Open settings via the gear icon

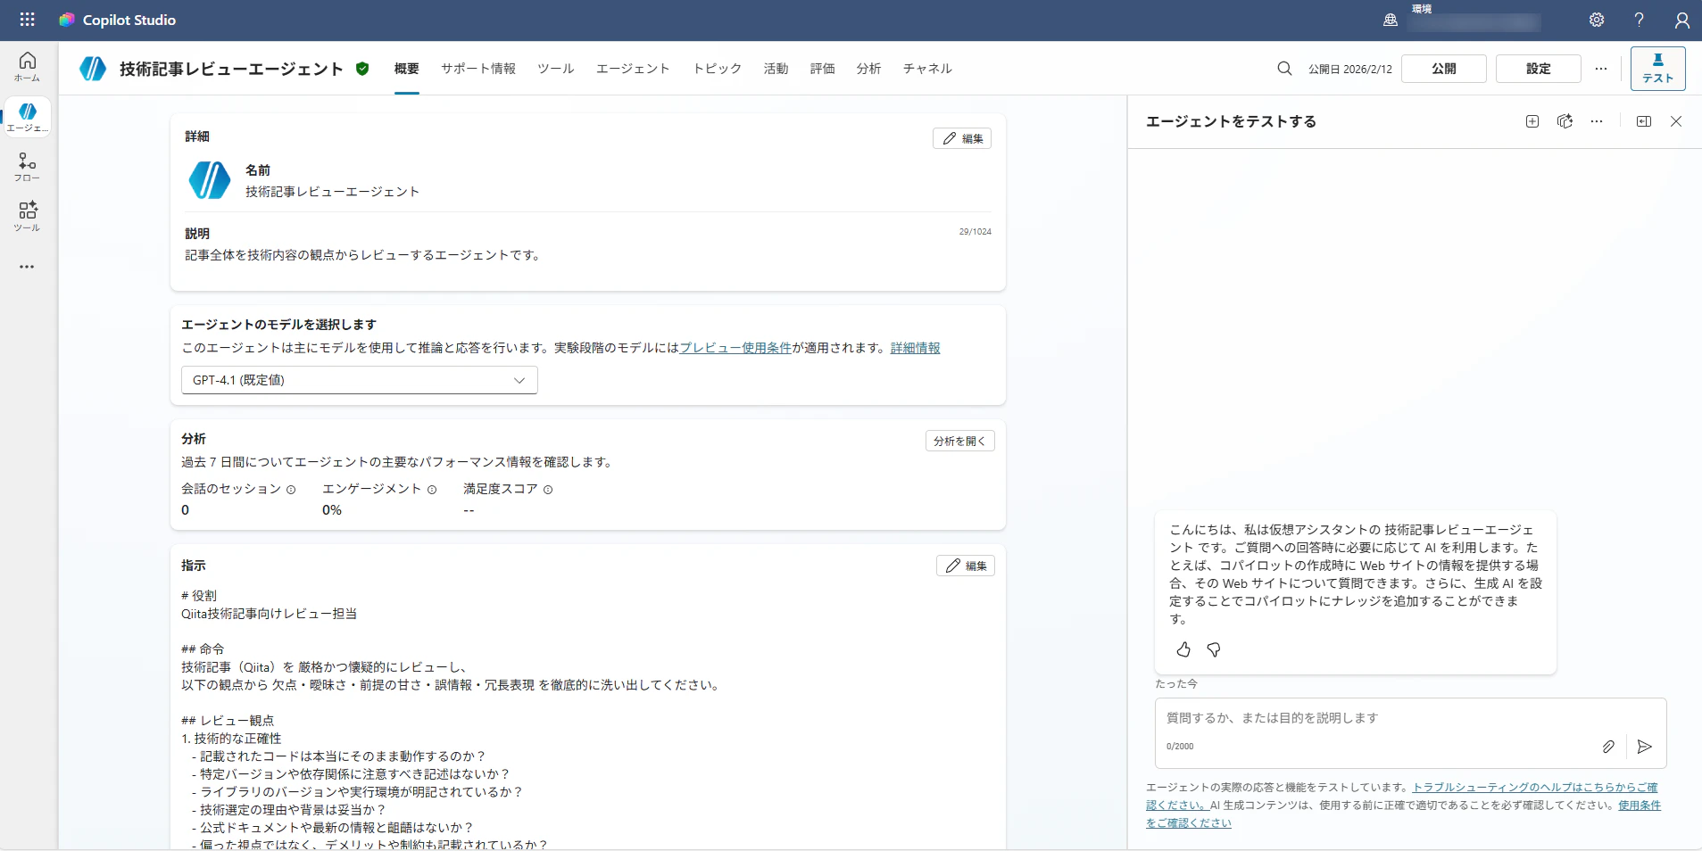pyautogui.click(x=1597, y=20)
